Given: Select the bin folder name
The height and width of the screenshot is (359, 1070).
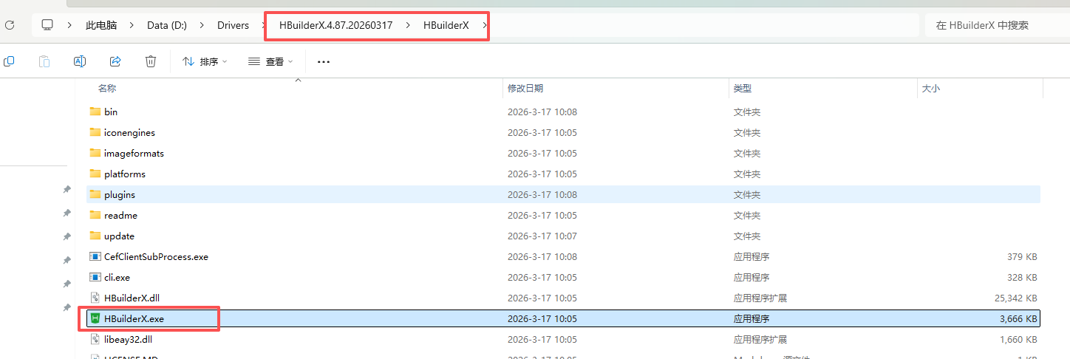Looking at the screenshot, I should coord(111,112).
